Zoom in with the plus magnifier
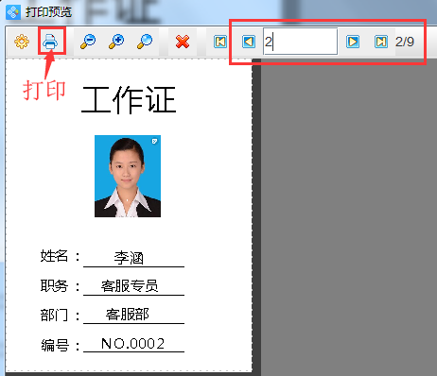The height and width of the screenshot is (376, 437). (x=116, y=42)
